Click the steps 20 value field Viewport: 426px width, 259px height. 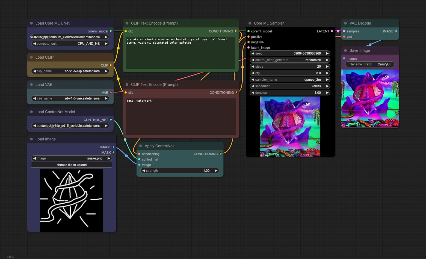(x=290, y=67)
